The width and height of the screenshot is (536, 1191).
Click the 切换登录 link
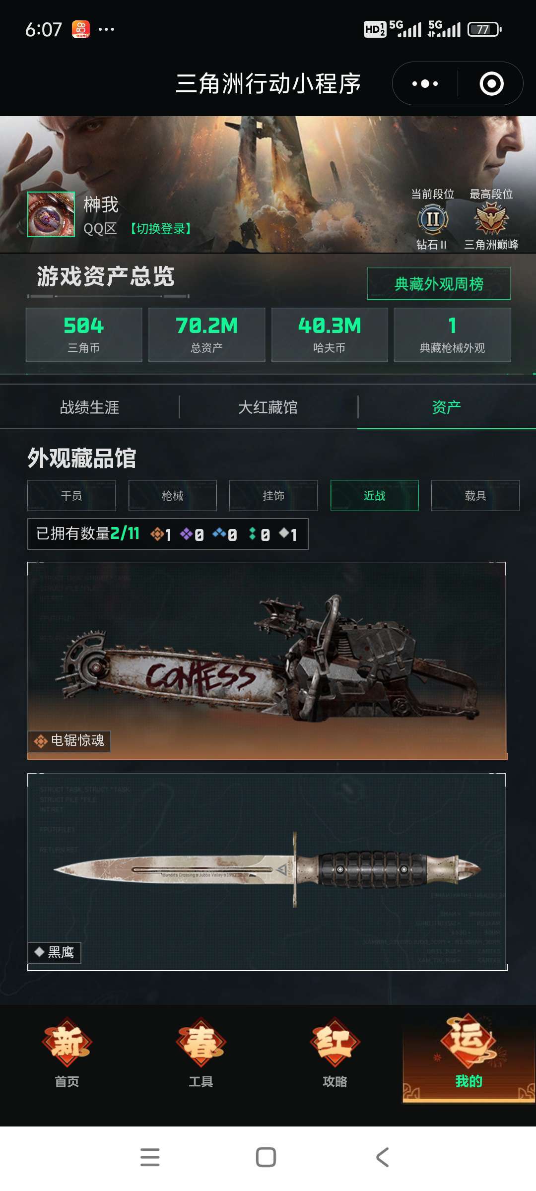pyautogui.click(x=160, y=229)
